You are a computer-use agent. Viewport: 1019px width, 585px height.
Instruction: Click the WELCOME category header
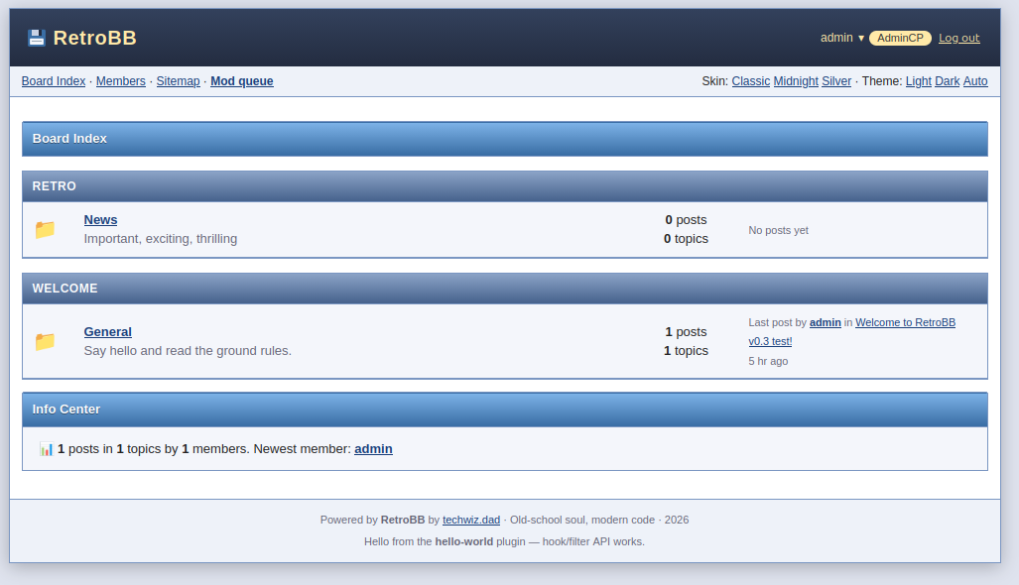coord(505,289)
